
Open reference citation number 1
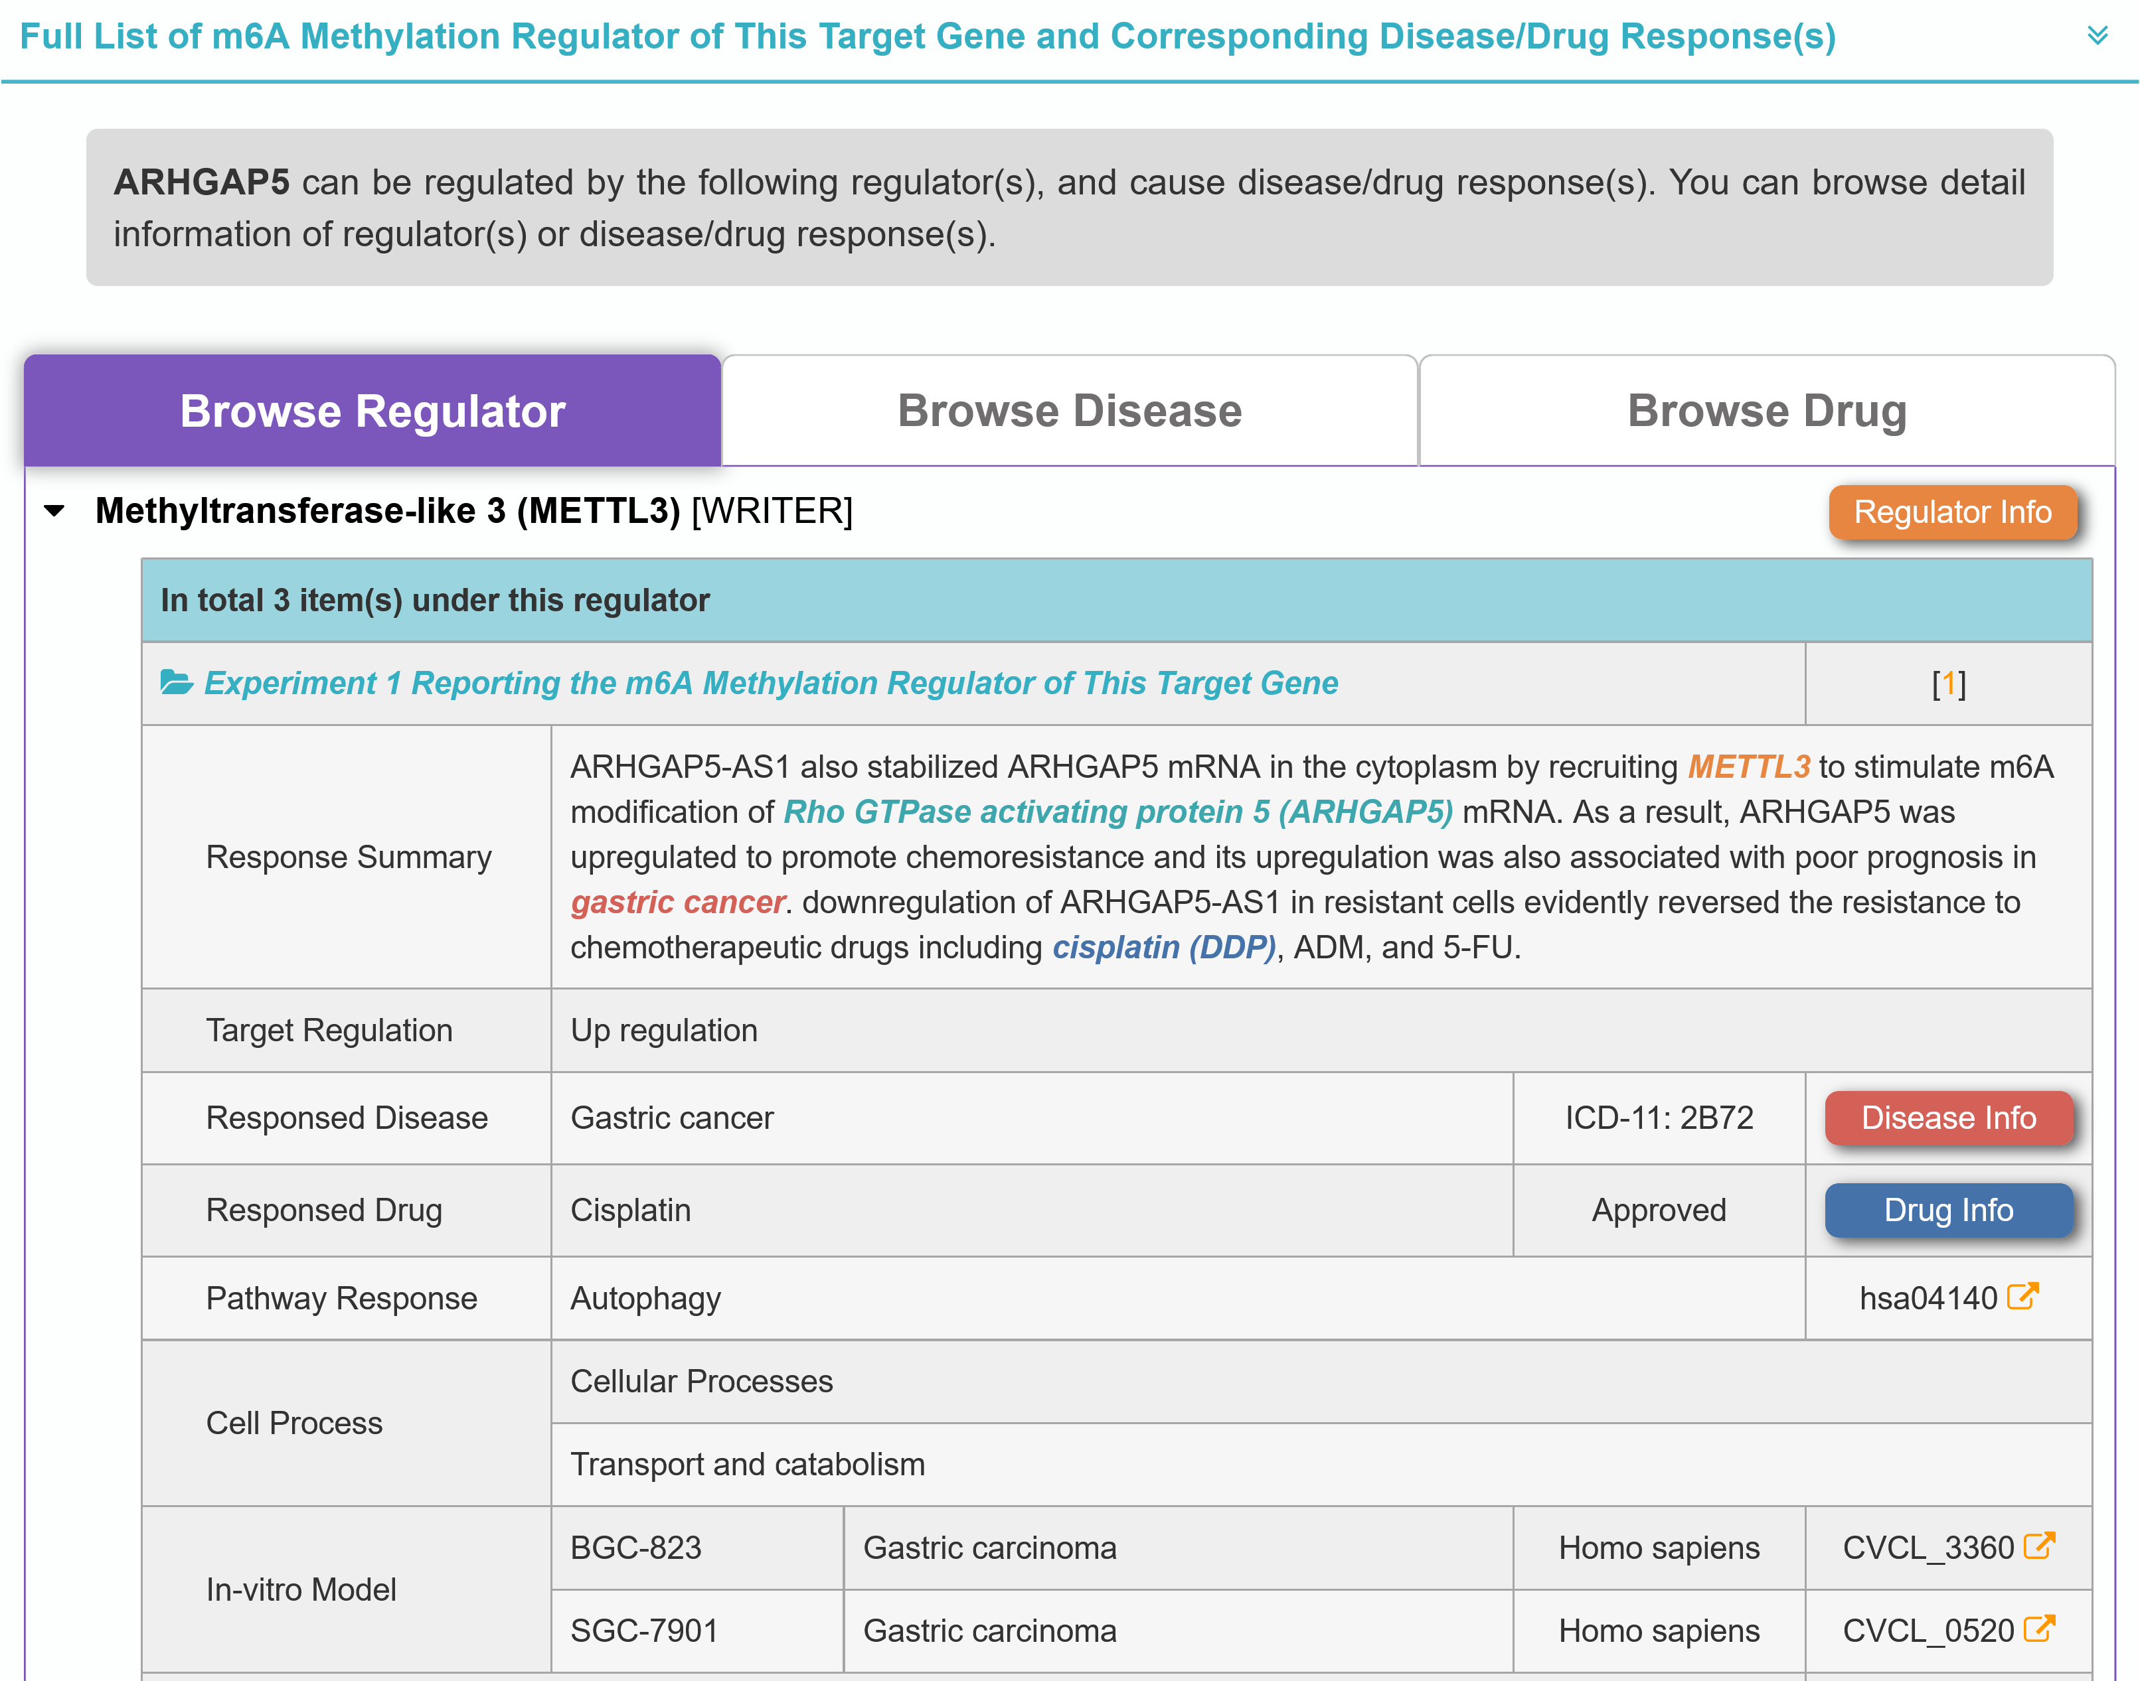click(x=1948, y=683)
